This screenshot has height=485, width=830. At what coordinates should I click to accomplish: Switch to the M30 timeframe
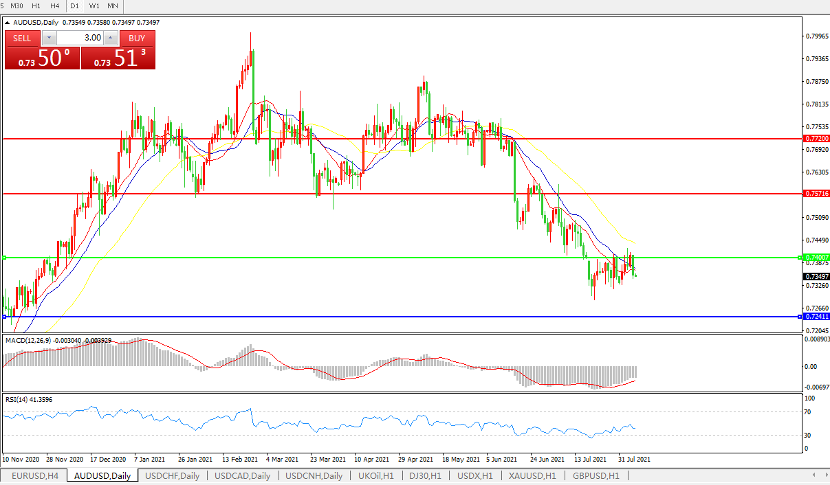pyautogui.click(x=17, y=6)
